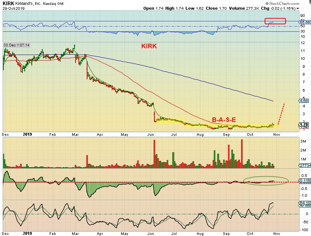Click the 3M tick on volume axis
The image size is (311, 236).
click(x=303, y=141)
